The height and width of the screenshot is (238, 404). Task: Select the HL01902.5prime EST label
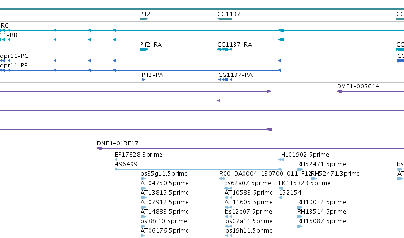305,155
